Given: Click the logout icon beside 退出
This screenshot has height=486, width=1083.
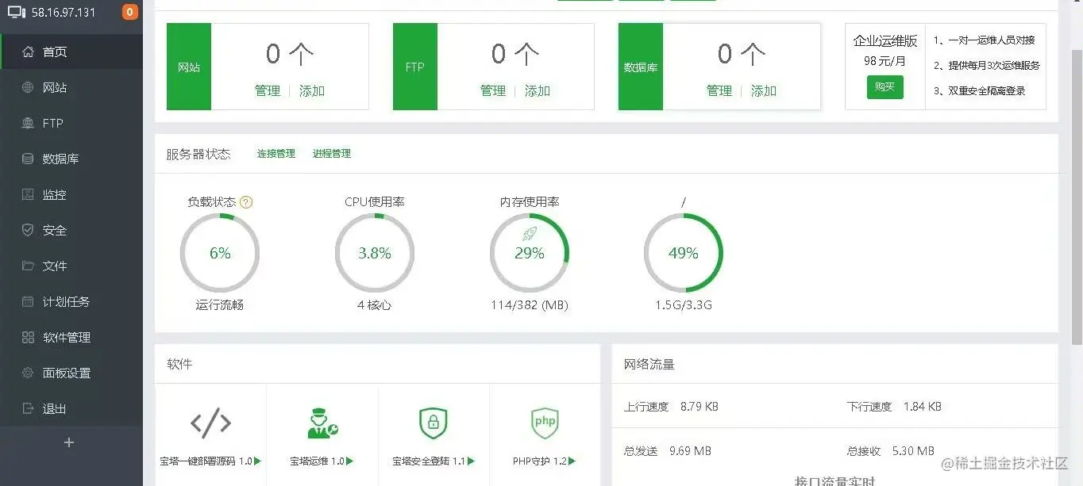Looking at the screenshot, I should pos(28,408).
